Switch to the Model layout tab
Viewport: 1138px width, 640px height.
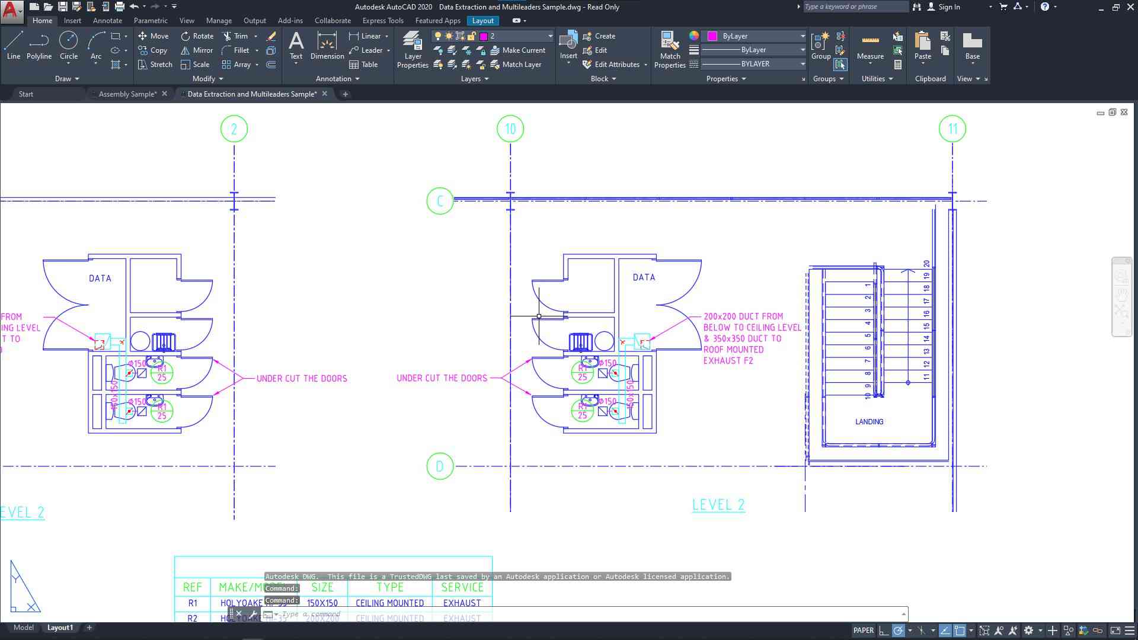[x=24, y=628]
